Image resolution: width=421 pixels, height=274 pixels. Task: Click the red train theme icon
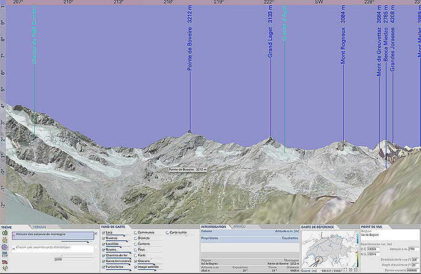click(5, 263)
